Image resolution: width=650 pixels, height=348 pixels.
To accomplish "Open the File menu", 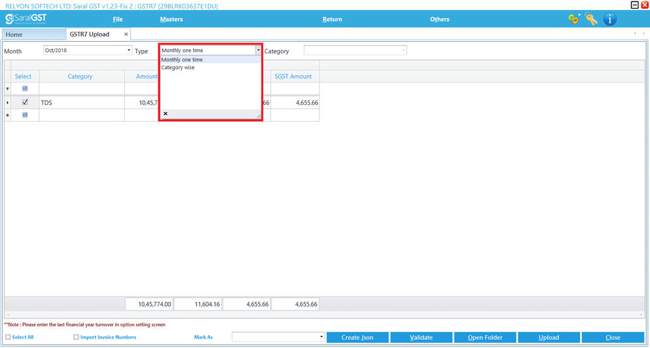I will coord(118,19).
